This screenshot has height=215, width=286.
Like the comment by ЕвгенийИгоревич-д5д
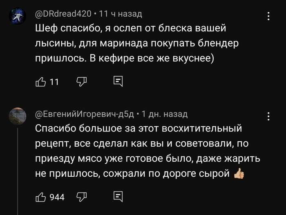40,197
